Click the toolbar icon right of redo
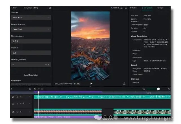This screenshot has height=124, width=181. [x=42, y=89]
